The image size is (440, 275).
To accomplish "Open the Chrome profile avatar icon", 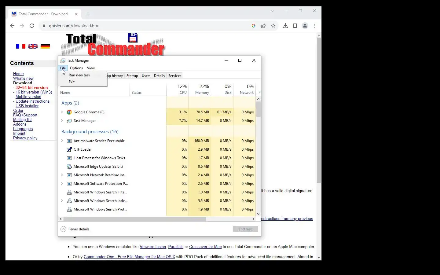I will [x=305, y=26].
